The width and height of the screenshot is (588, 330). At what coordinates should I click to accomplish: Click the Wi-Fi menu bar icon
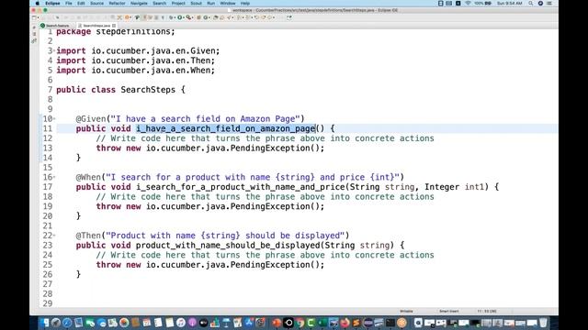(468, 3)
